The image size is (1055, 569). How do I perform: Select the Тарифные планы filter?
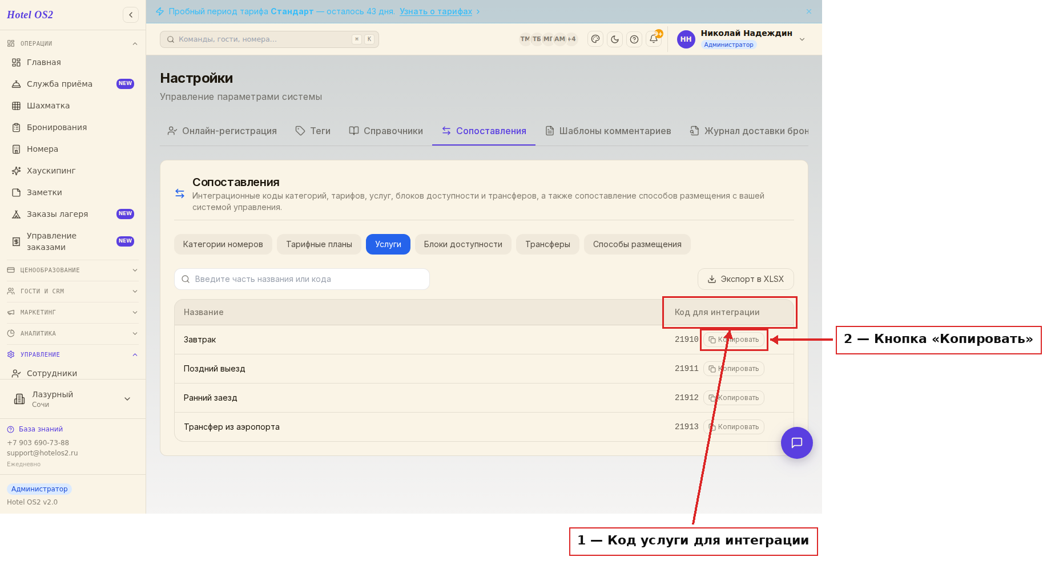click(319, 244)
